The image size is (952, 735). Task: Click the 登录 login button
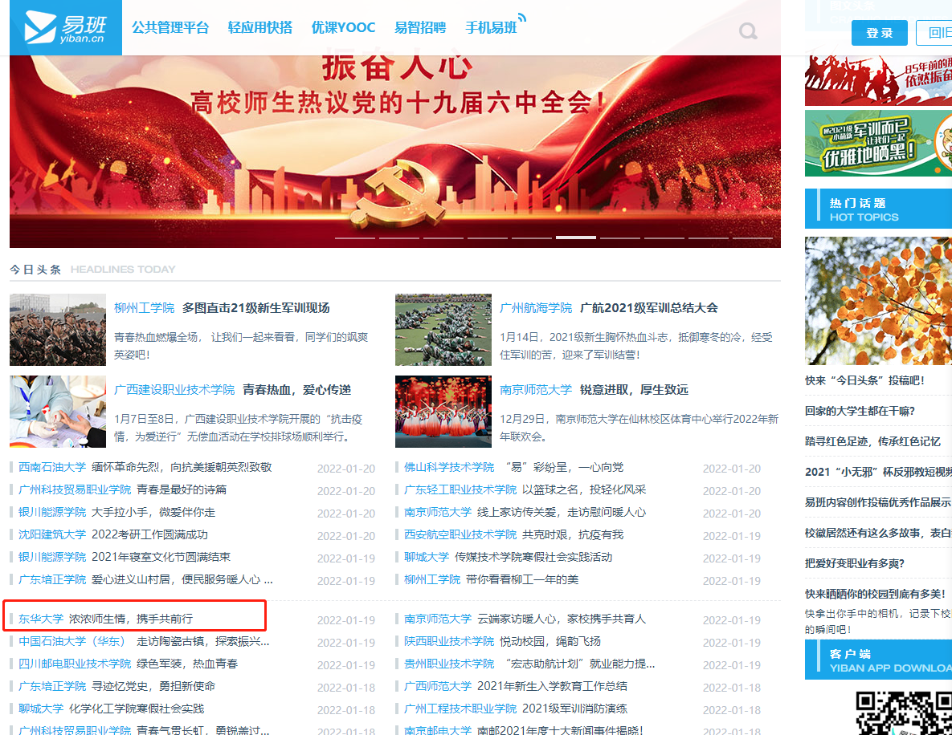[879, 33]
